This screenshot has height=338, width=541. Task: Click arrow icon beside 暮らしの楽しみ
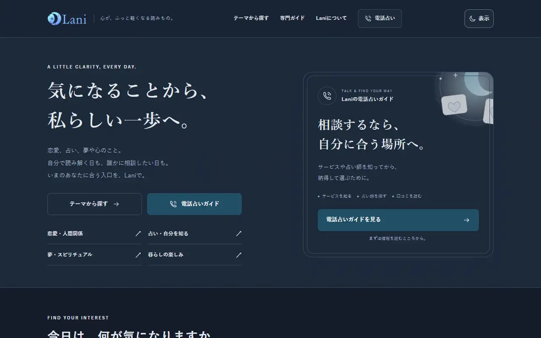(238, 255)
